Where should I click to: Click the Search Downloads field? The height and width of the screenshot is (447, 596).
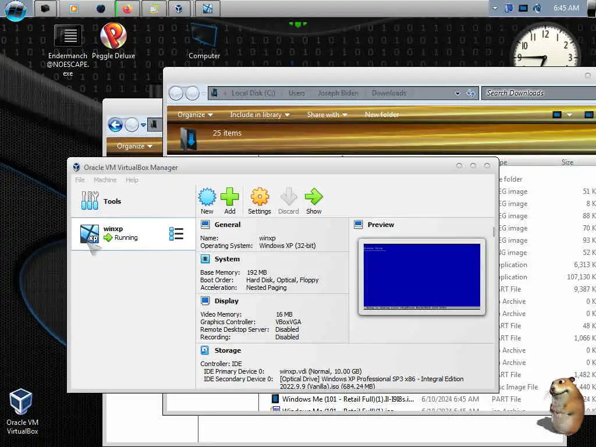pos(538,93)
